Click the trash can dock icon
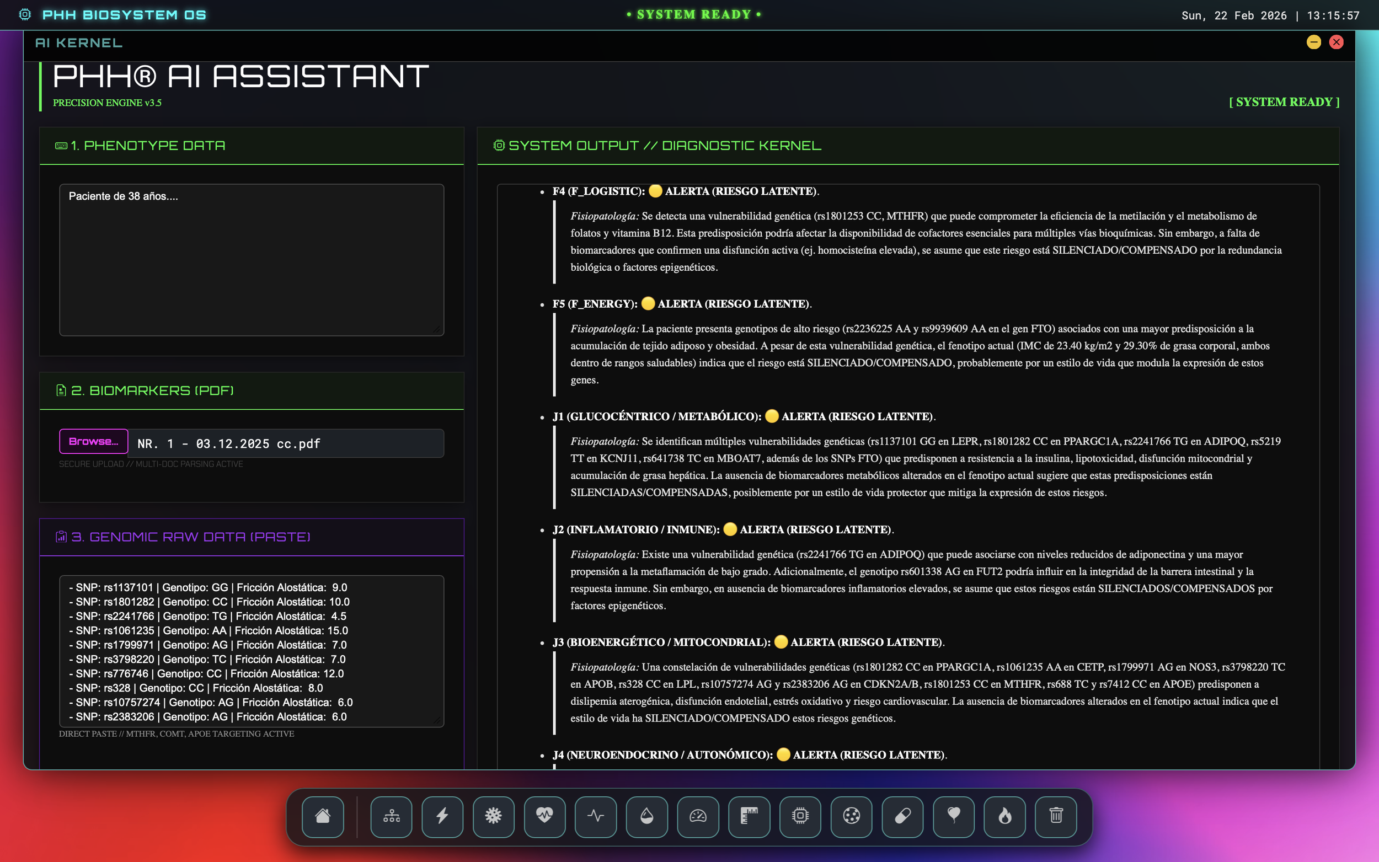This screenshot has width=1379, height=862. coord(1056,816)
